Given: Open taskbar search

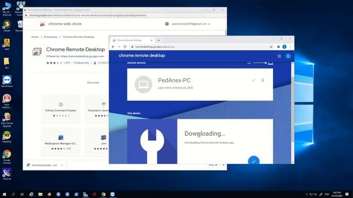Looking at the screenshot, I should pos(13,194).
